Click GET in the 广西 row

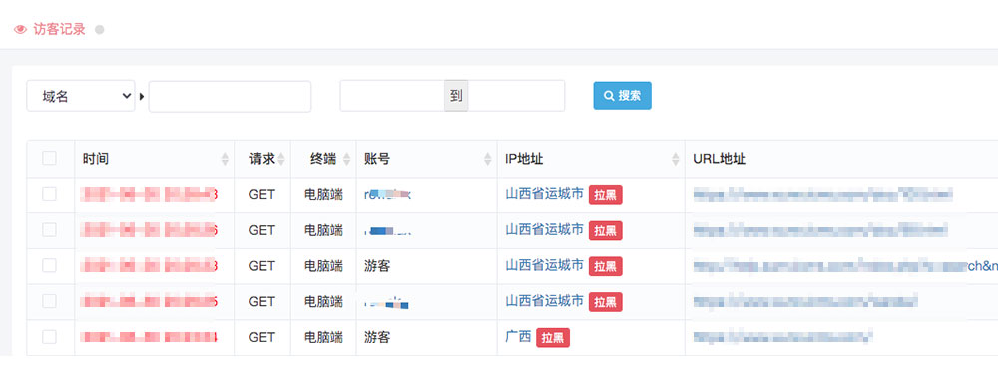[262, 338]
